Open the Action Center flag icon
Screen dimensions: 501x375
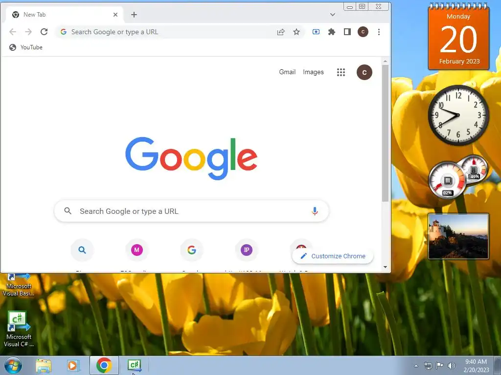click(440, 366)
